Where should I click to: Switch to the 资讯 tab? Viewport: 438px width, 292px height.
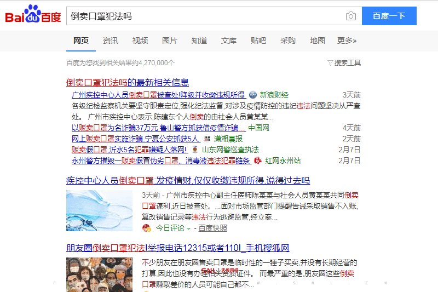pyautogui.click(x=111, y=41)
